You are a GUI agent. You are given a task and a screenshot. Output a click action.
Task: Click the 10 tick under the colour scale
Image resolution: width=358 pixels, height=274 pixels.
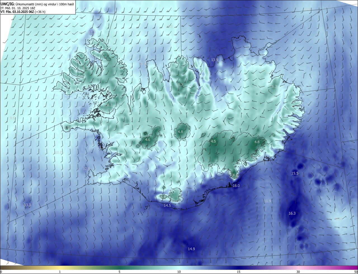(179, 272)
